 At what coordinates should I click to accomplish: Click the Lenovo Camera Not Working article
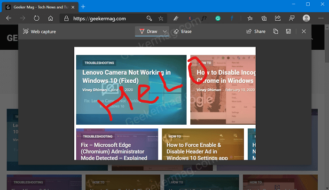126,76
